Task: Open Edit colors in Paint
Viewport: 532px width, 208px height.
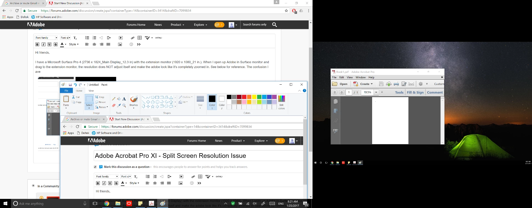Action: coord(282,102)
